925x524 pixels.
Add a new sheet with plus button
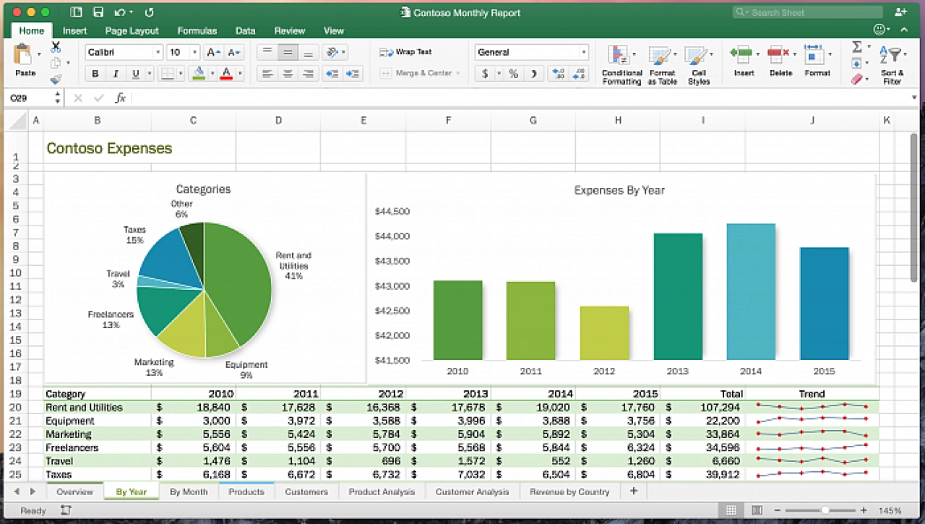tap(634, 491)
